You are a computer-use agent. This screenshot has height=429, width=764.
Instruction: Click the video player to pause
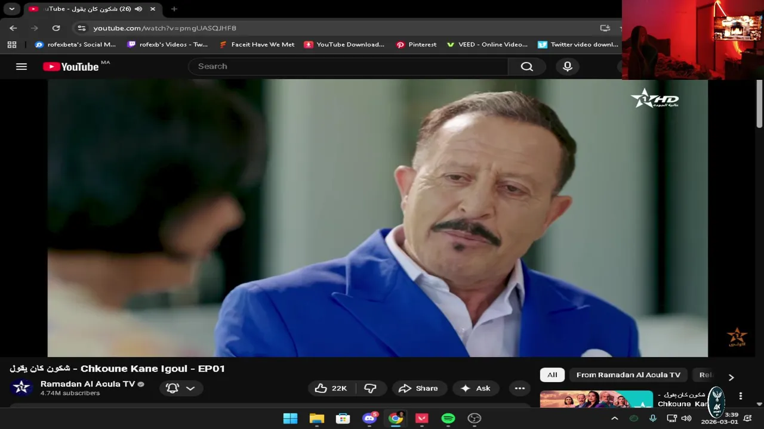click(378, 218)
